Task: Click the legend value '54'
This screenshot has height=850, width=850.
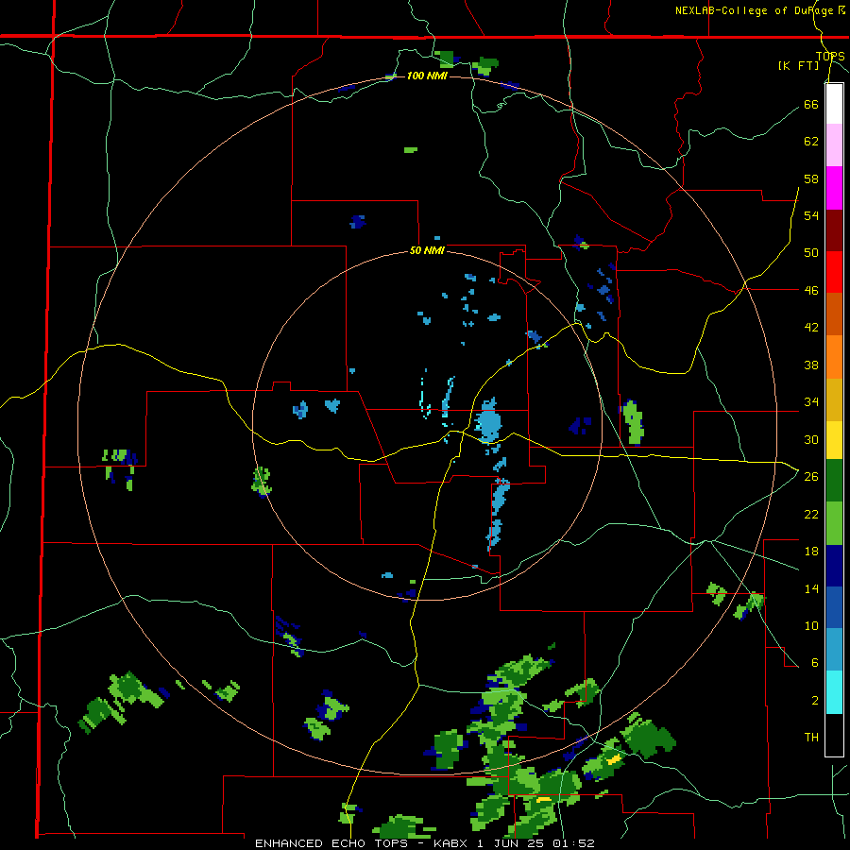Action: click(x=811, y=215)
